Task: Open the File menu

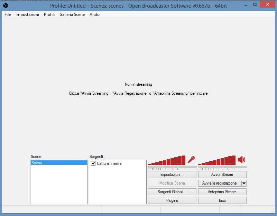Action: click(x=8, y=15)
